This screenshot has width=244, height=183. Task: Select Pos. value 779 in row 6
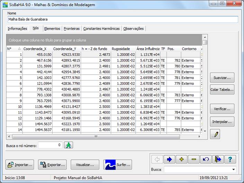point(174,84)
